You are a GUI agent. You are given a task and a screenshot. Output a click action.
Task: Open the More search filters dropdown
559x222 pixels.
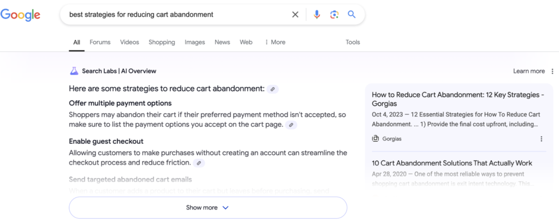point(275,42)
